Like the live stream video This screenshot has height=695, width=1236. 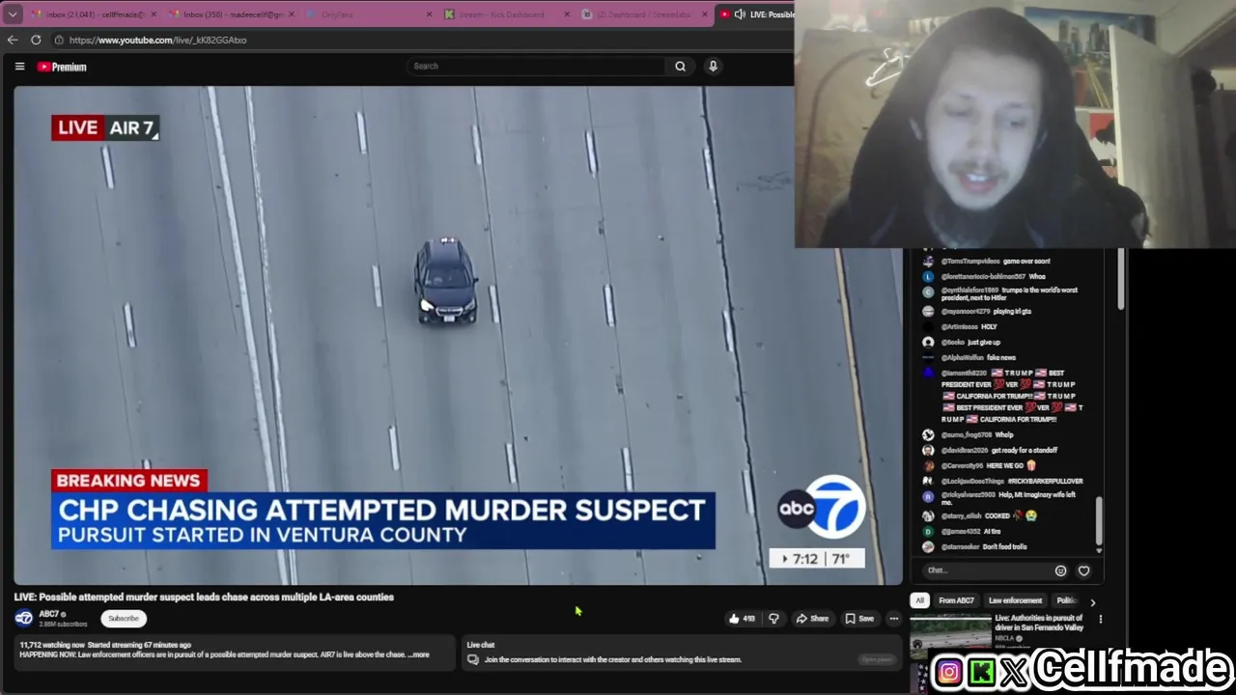coord(742,619)
